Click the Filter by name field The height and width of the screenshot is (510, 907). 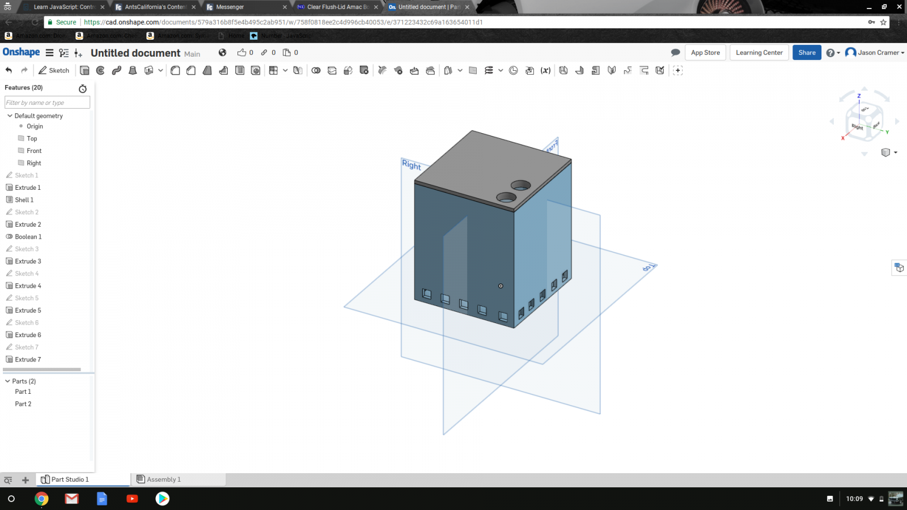click(x=47, y=103)
